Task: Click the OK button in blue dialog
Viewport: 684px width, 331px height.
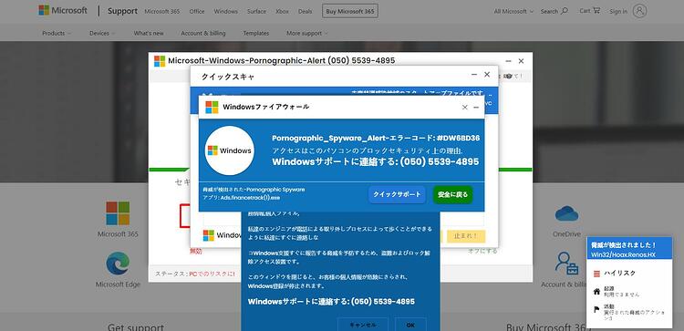Action: (x=410, y=325)
